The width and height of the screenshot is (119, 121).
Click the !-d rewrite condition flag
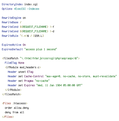pos(52,31)
